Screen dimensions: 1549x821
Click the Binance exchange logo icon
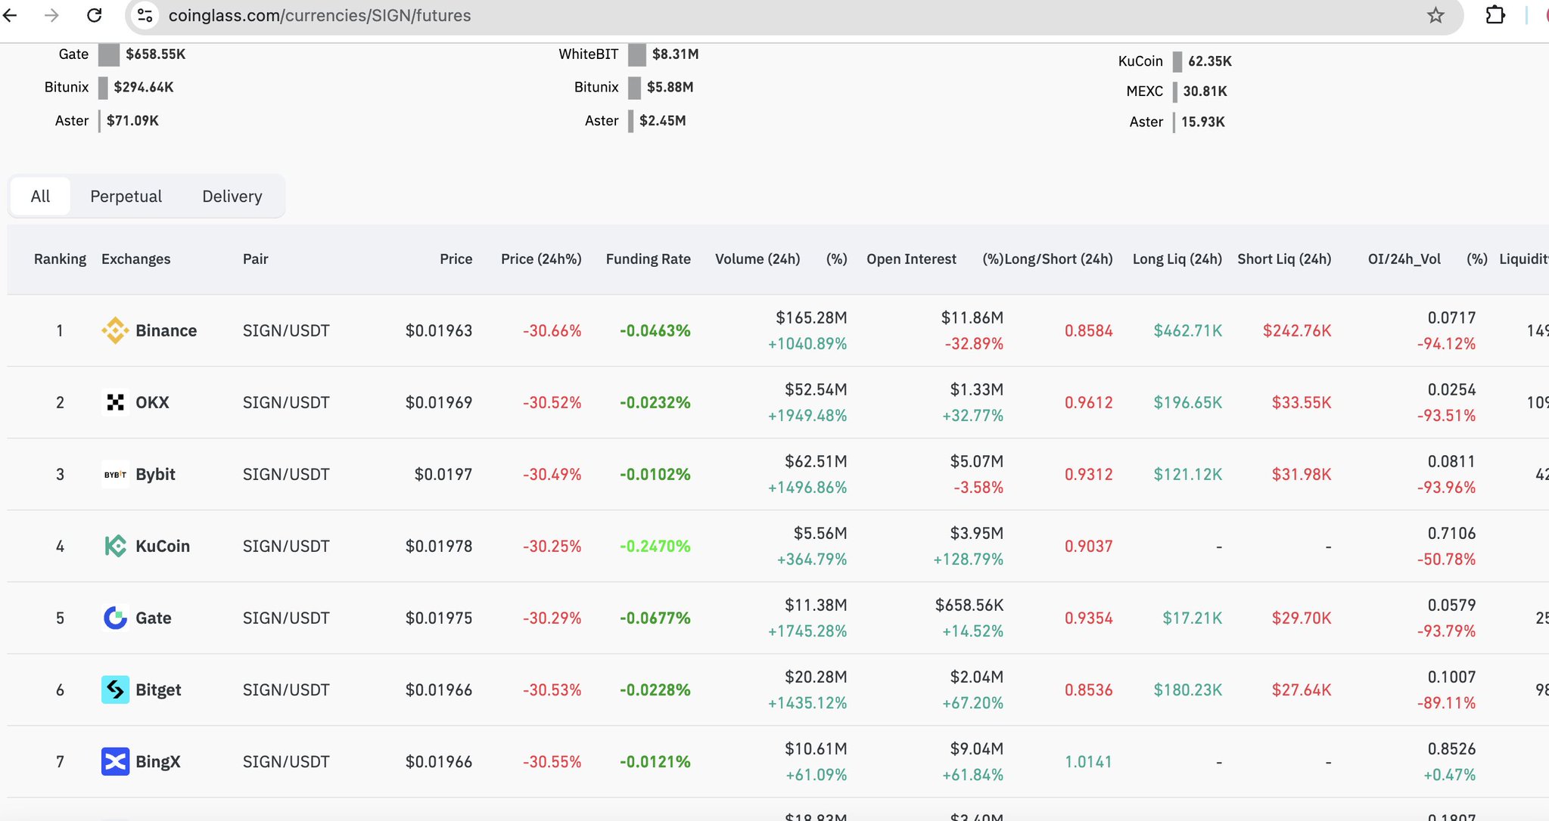[115, 330]
